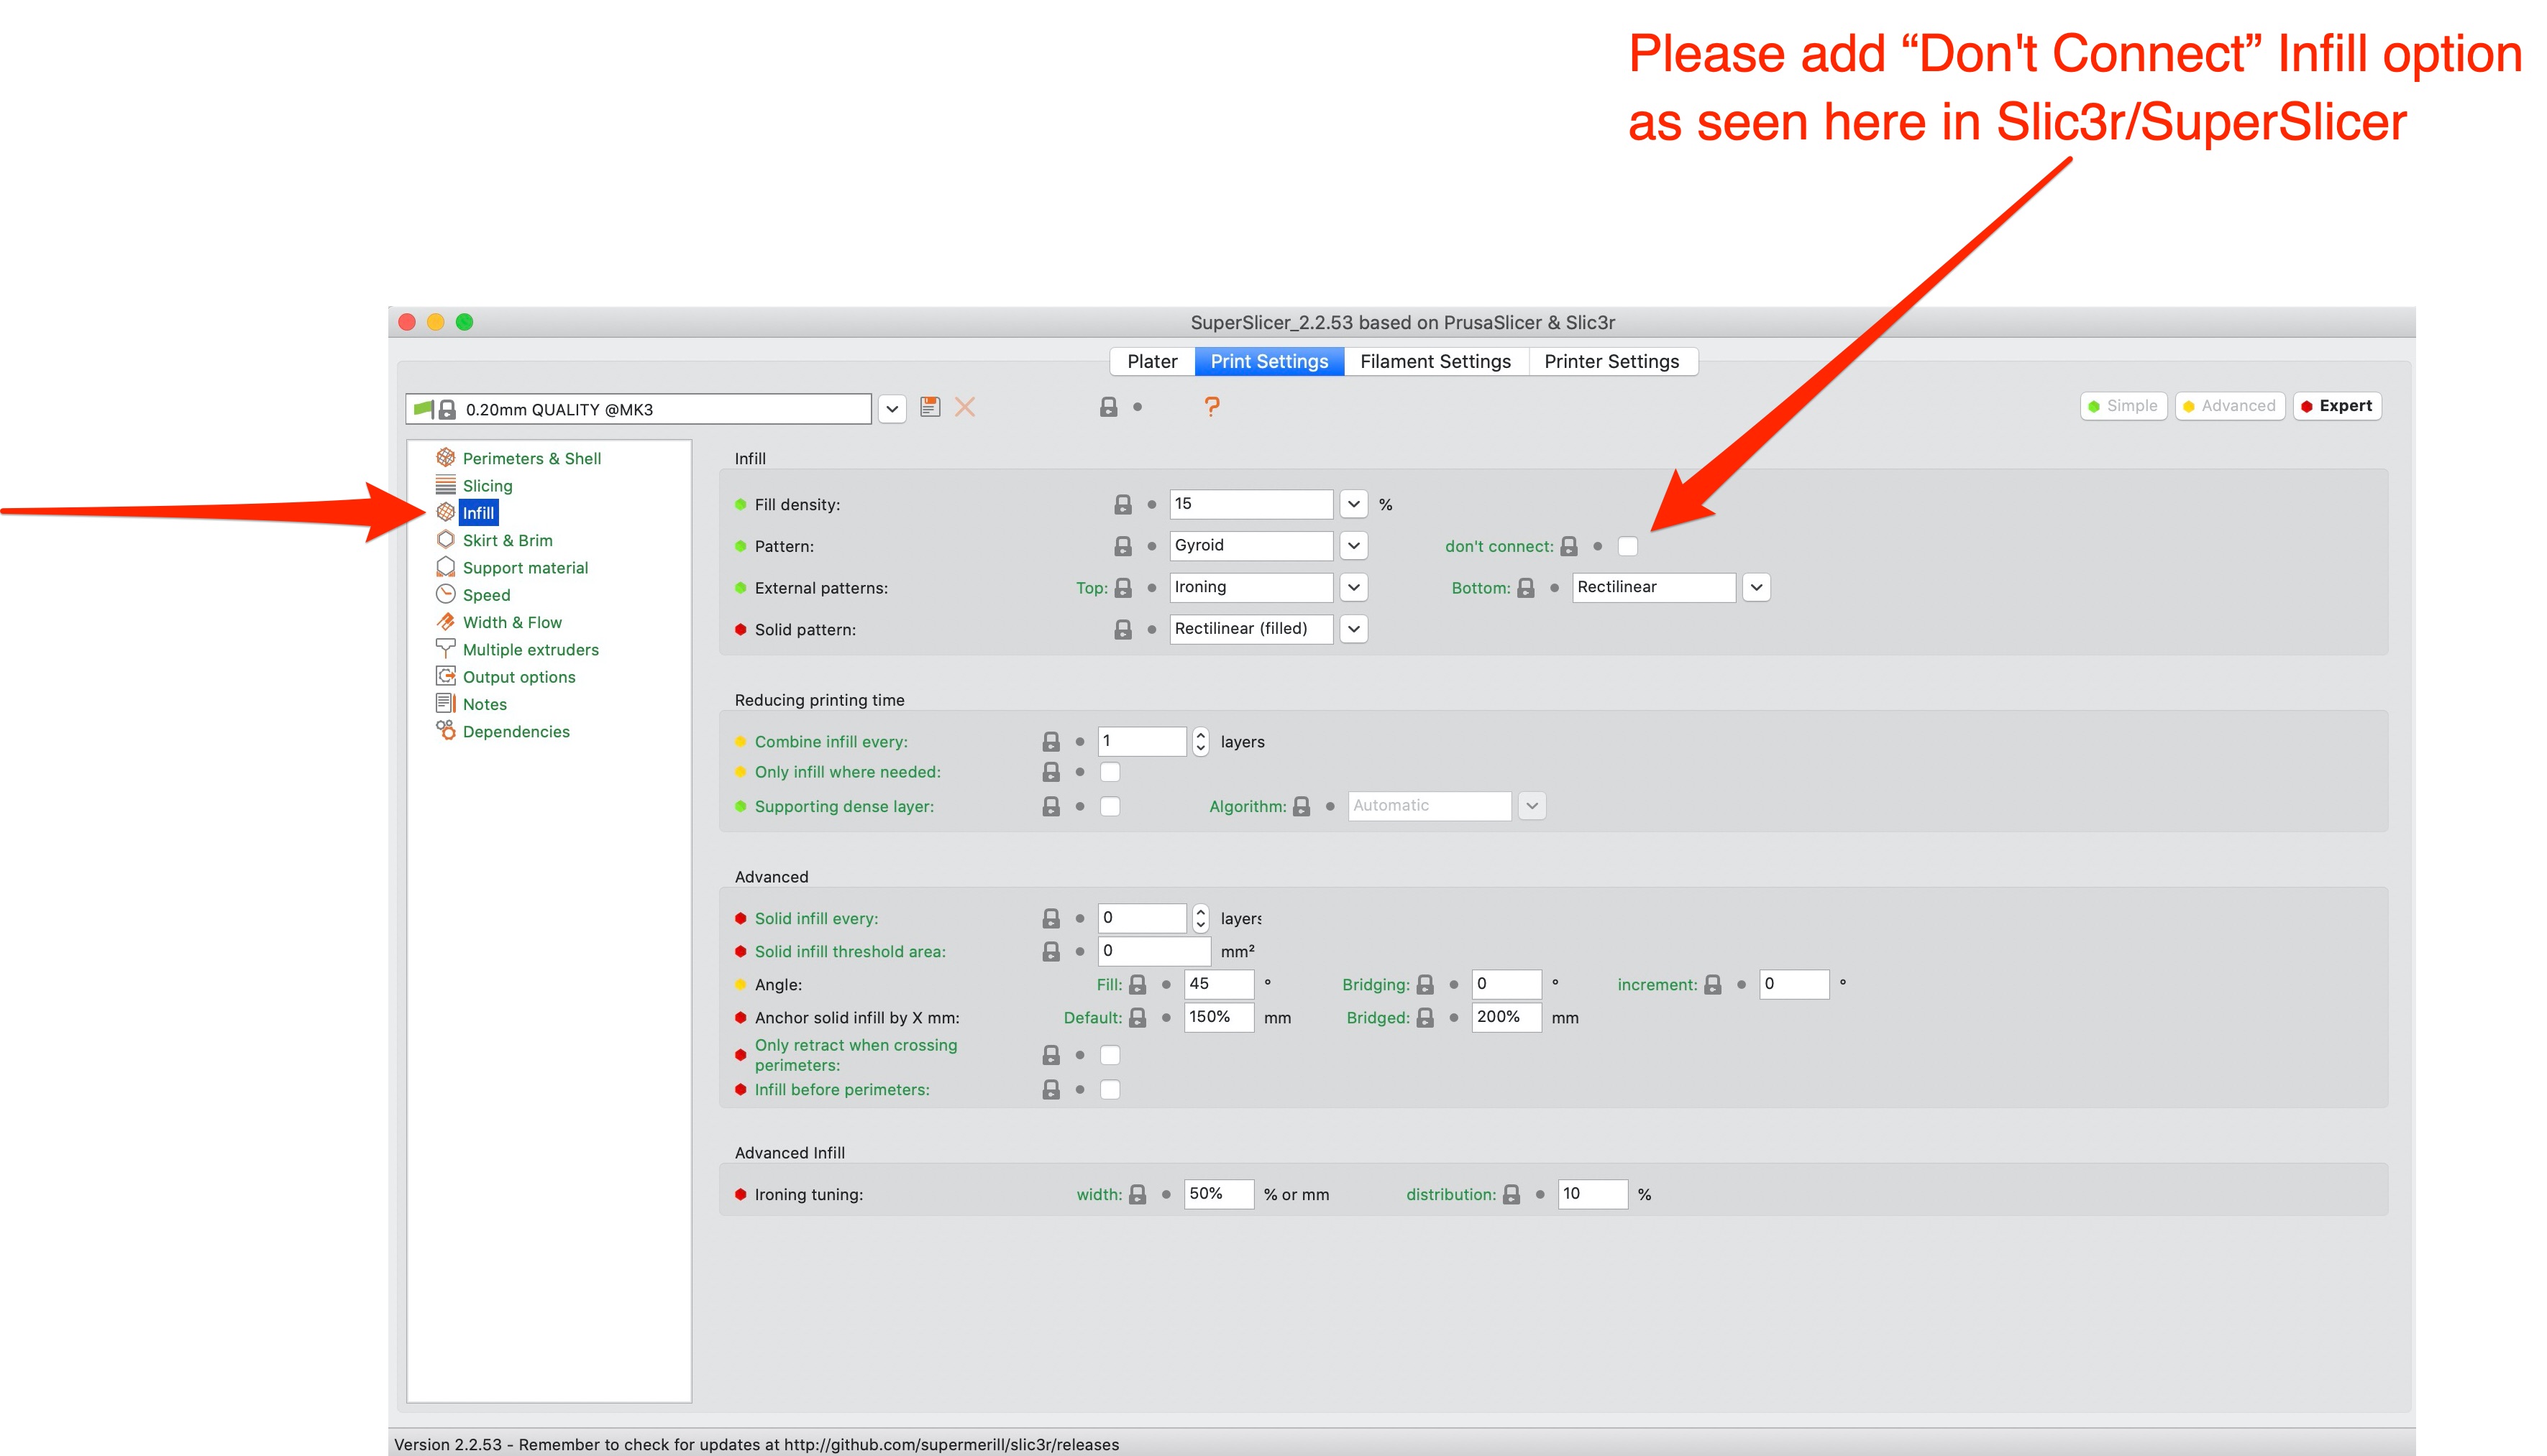The height and width of the screenshot is (1456, 2547).
Task: Save the current print profile
Action: point(930,407)
